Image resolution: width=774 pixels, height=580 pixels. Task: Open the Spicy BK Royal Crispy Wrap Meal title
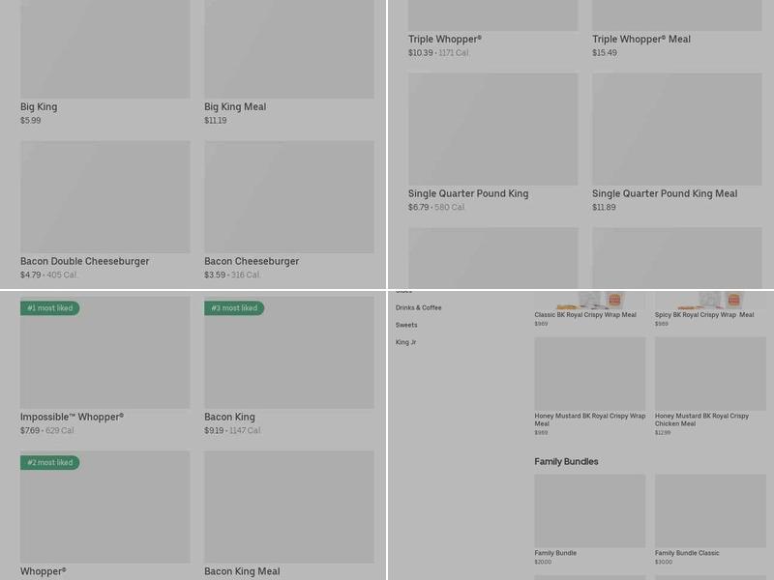[704, 315]
